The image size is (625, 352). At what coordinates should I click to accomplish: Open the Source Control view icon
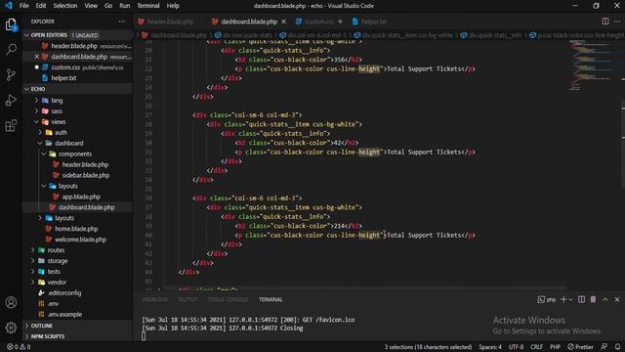[x=11, y=74]
